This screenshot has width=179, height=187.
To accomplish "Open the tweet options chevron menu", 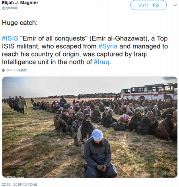I will pyautogui.click(x=175, y=5).
